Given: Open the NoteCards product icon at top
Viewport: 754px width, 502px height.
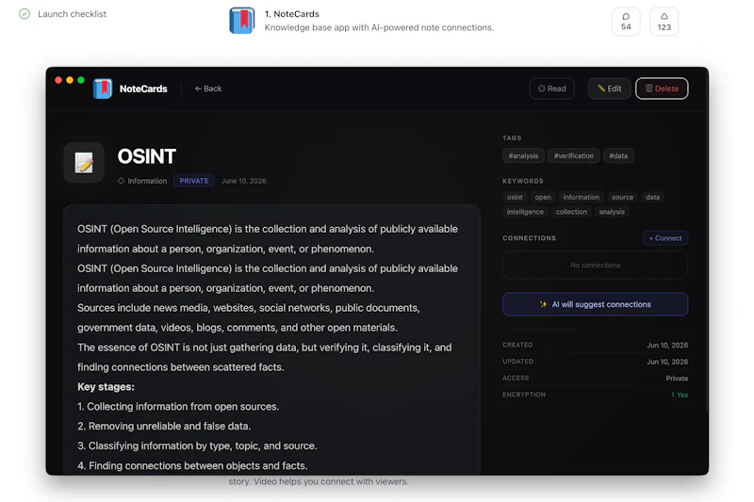Looking at the screenshot, I should click(x=242, y=21).
